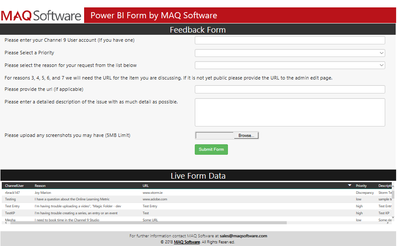Select the Channel 9 Studio reason cell
Viewport: 397px width, 246px height.
click(67, 220)
